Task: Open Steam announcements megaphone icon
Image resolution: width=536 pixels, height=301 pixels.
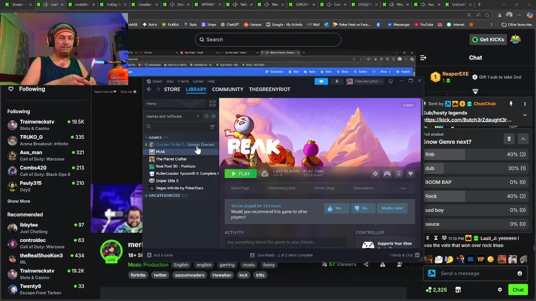Action: click(321, 81)
